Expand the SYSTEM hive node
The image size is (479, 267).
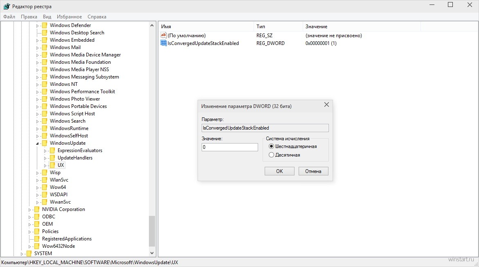tap(22, 254)
